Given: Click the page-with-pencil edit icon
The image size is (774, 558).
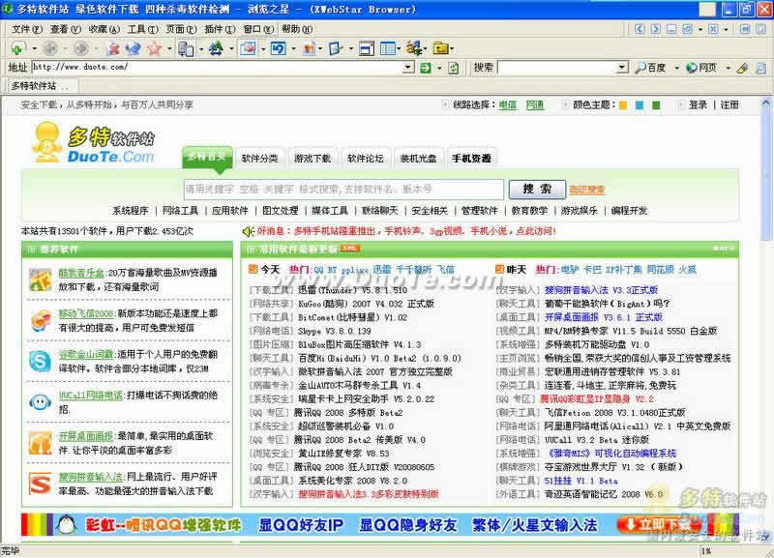Looking at the screenshot, I should point(336,48).
